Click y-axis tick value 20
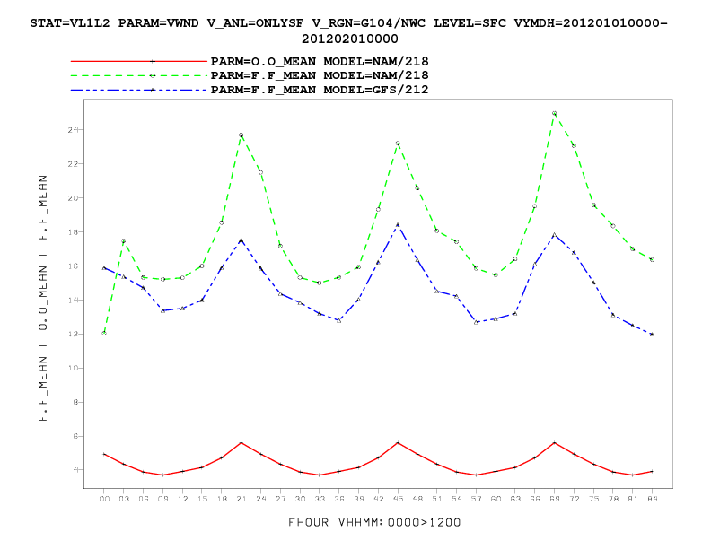 pos(73,198)
